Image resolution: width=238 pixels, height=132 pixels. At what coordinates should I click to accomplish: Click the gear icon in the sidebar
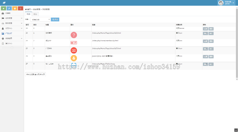pyautogui.click(x=3, y=39)
